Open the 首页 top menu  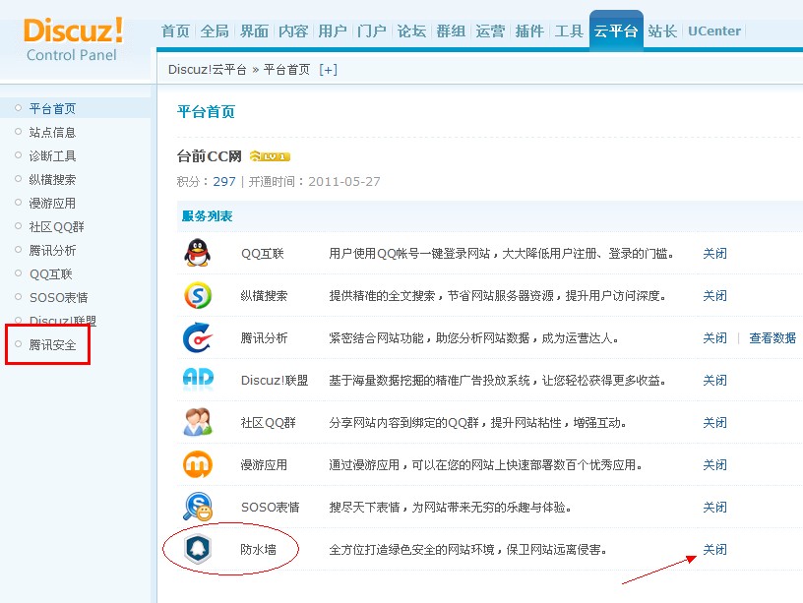pyautogui.click(x=175, y=31)
